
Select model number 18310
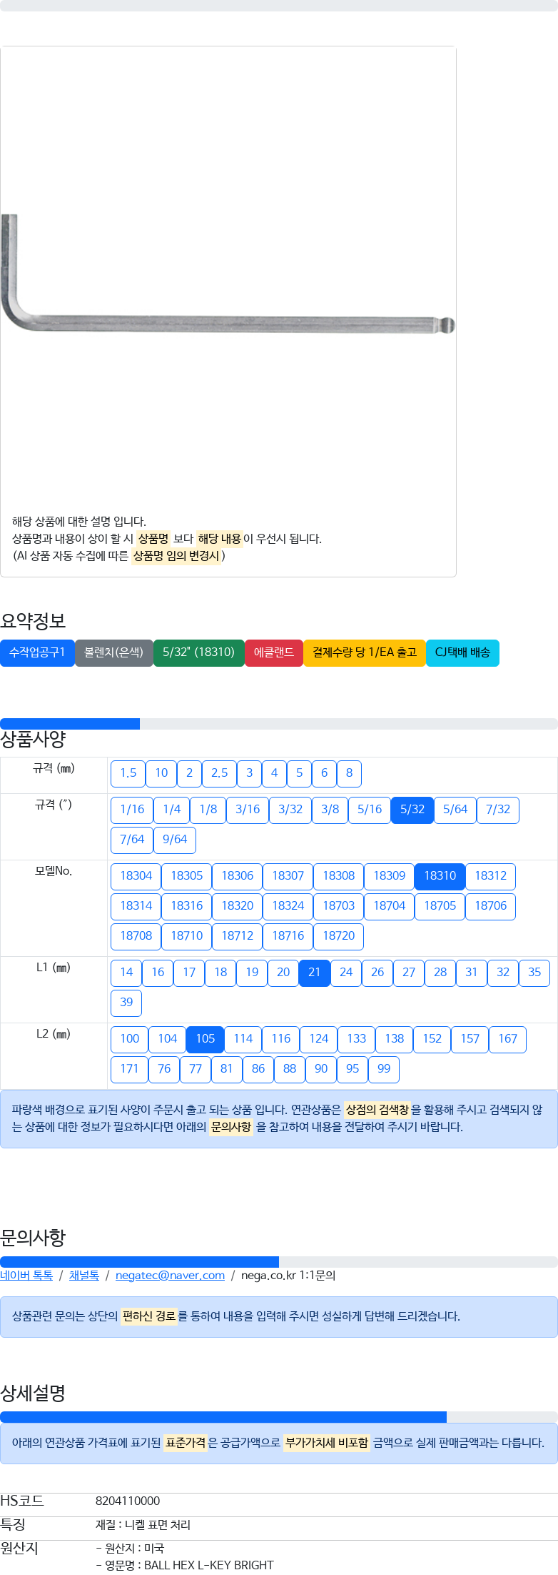click(x=440, y=876)
